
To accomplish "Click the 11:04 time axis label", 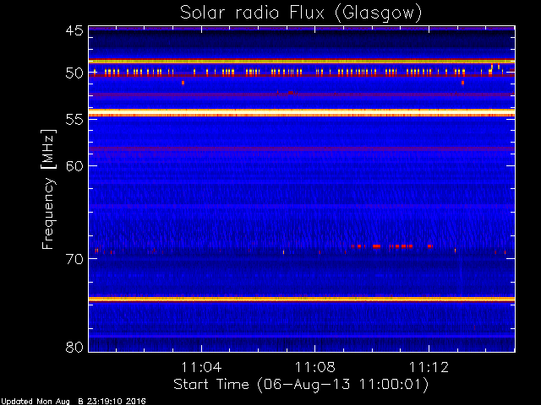I will pos(201,367).
